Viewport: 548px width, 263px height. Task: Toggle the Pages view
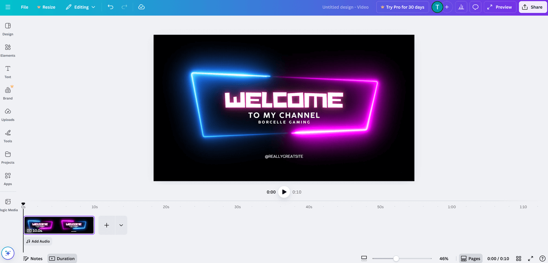pyautogui.click(x=470, y=259)
